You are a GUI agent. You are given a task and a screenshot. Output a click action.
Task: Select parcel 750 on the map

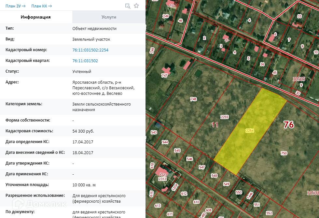tap(284, 153)
